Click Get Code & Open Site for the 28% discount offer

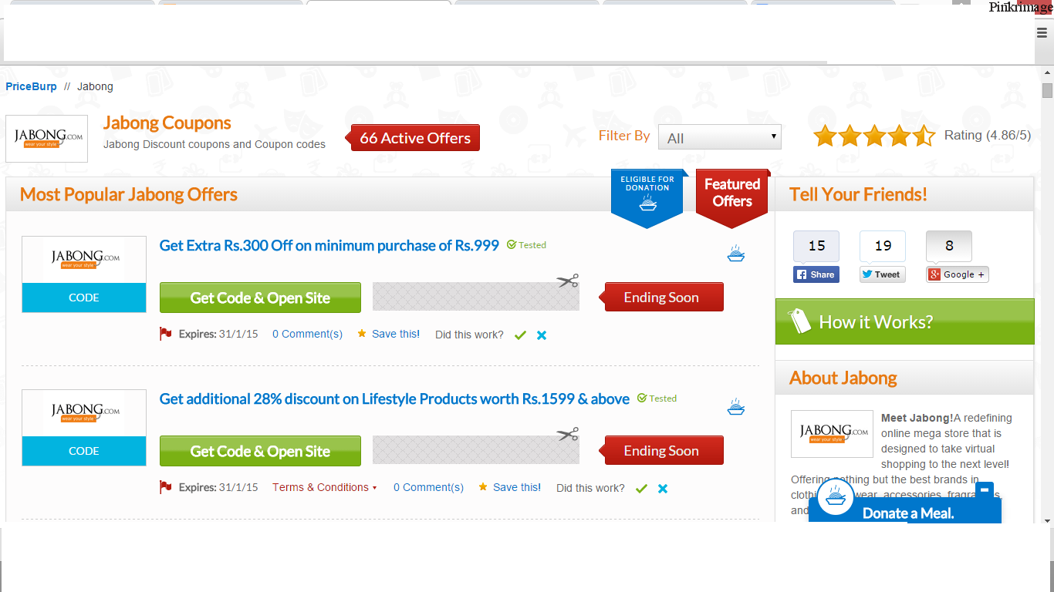click(260, 451)
